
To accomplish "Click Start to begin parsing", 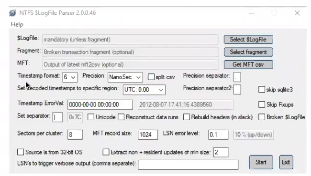I will [x=261, y=162].
